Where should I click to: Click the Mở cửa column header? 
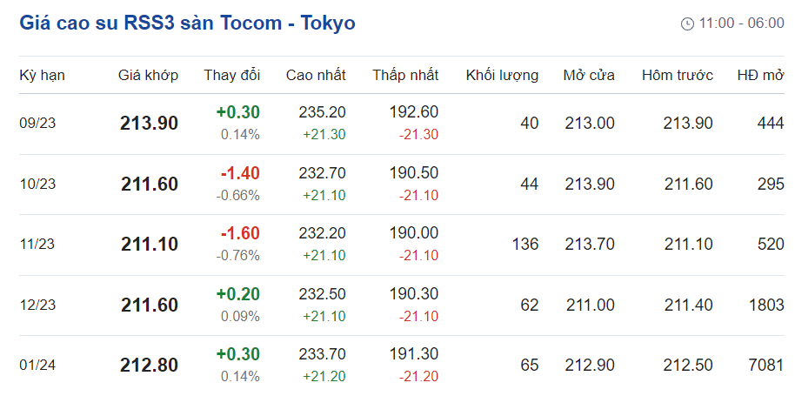589,75
